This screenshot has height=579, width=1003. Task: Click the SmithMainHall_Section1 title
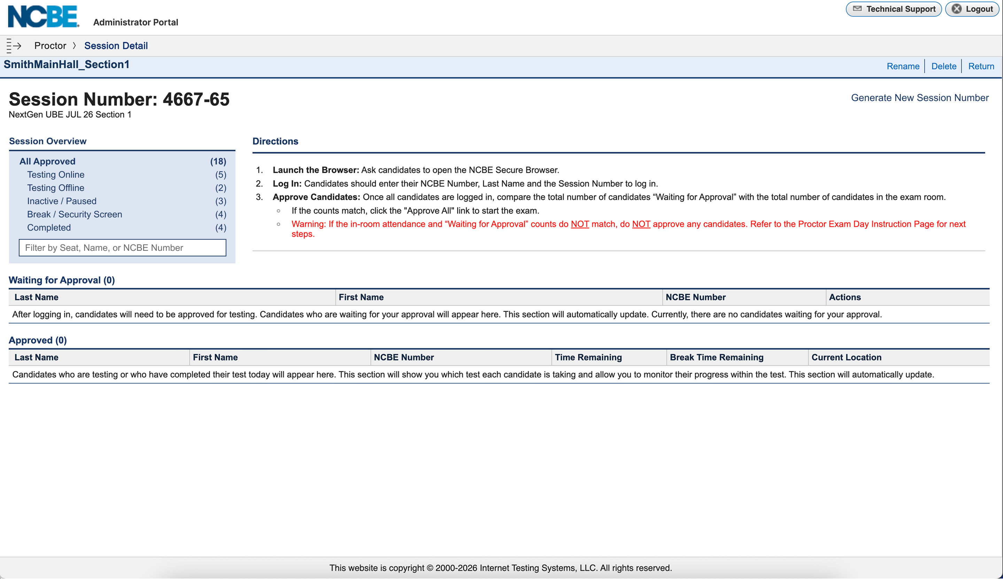(x=67, y=64)
